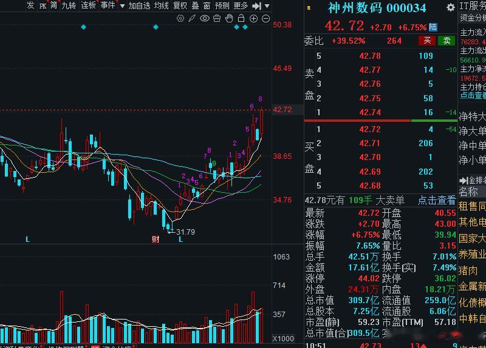Click the 财 earnings report marker

156,239
